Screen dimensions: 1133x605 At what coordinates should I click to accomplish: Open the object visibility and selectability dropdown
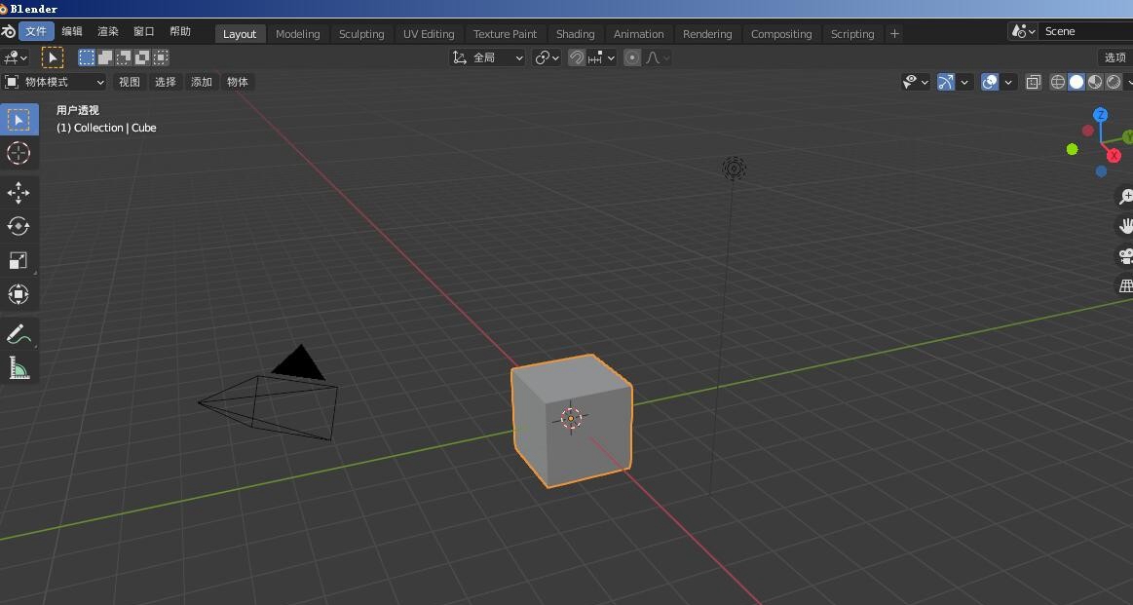[916, 83]
